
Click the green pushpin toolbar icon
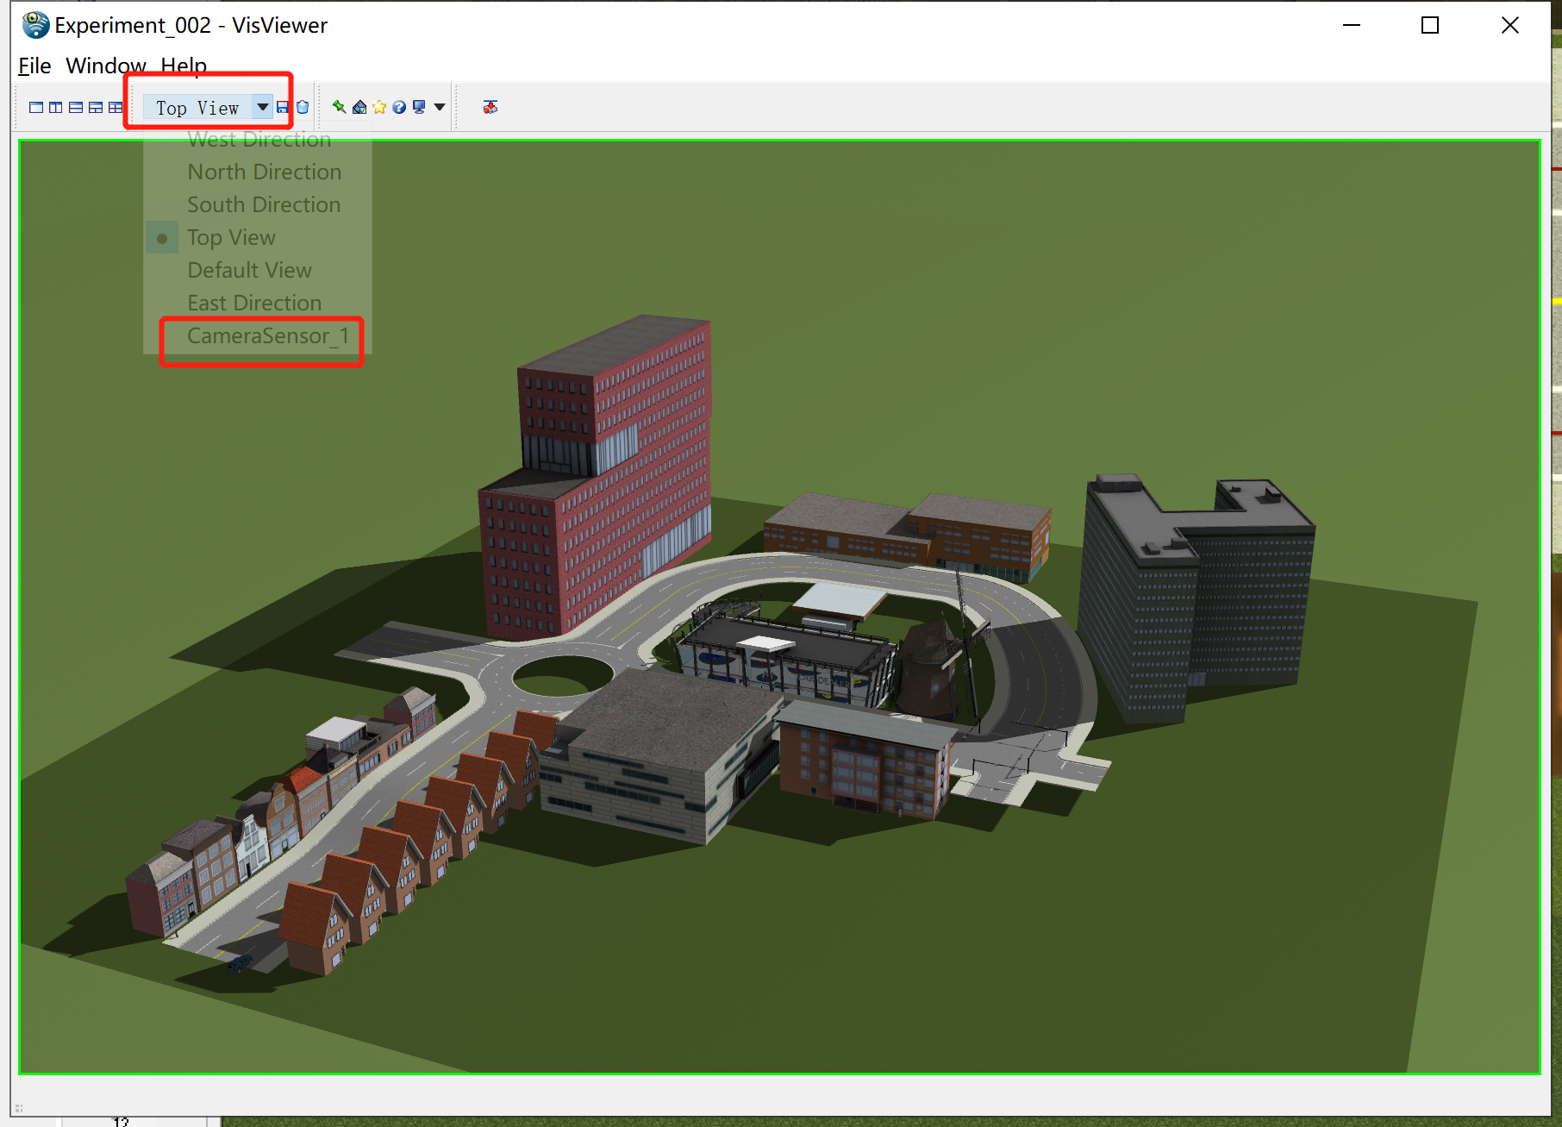coord(340,107)
